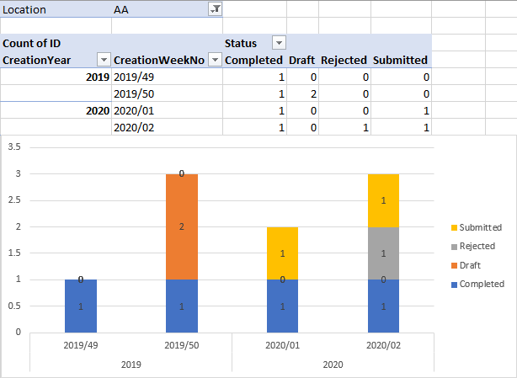The image size is (517, 378).
Task: Select the 2020/01 week cell
Action: click(x=168, y=110)
